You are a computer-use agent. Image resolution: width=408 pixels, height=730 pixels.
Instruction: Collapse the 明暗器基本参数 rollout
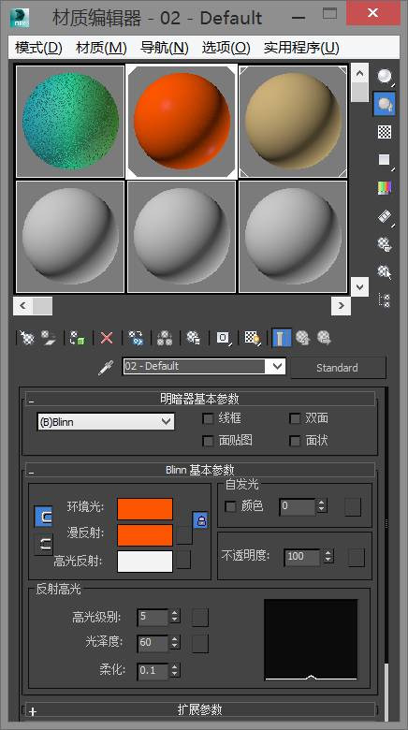point(200,399)
